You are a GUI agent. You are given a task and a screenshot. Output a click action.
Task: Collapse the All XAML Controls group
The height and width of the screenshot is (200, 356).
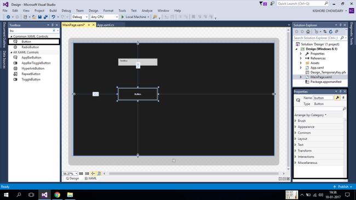[x=11, y=52]
